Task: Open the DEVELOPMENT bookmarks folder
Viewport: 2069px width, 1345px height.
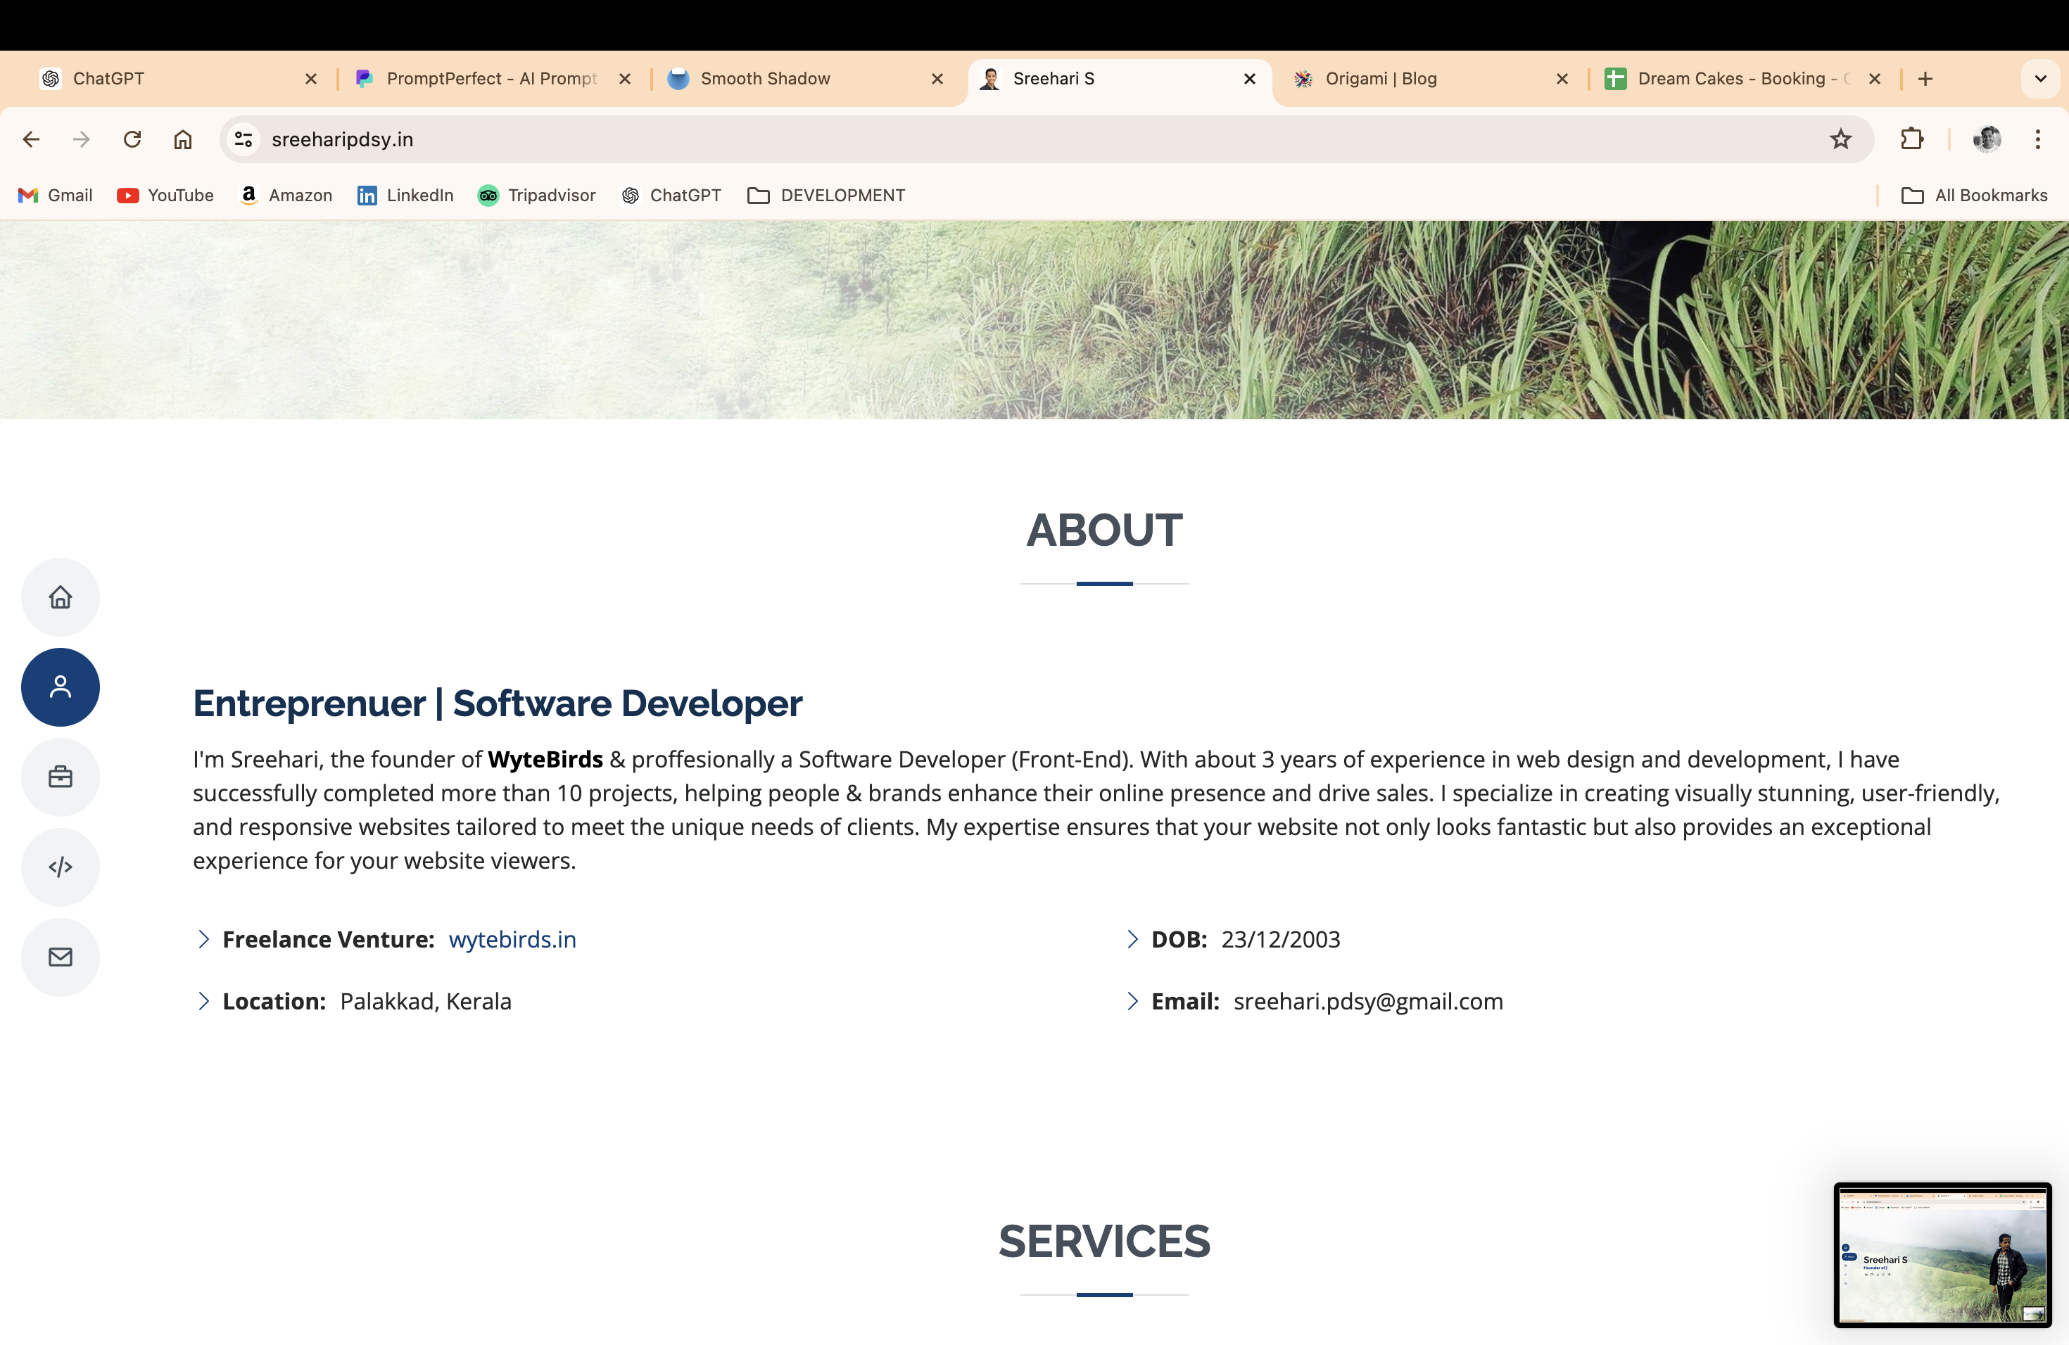Action: point(826,196)
